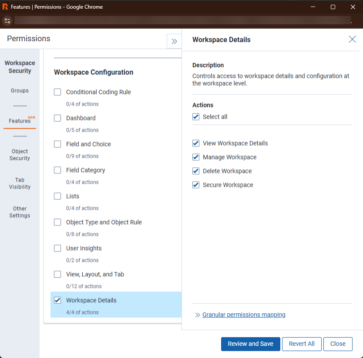Click chevron icon beside Granular permissions mapping
The image size is (363, 358).
(197, 315)
